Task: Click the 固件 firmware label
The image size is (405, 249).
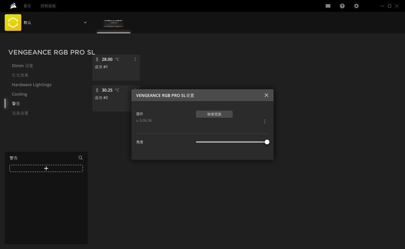Action: tap(140, 114)
